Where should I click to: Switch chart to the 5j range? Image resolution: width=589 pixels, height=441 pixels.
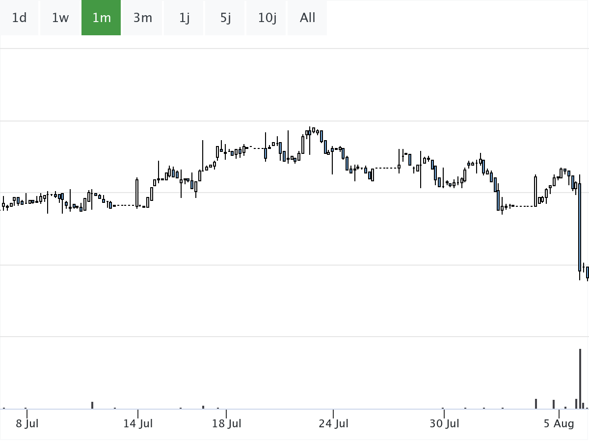pos(225,18)
